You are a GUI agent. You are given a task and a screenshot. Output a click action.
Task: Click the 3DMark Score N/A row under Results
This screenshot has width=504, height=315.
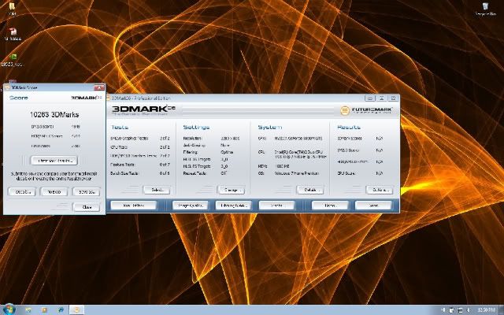coord(360,139)
